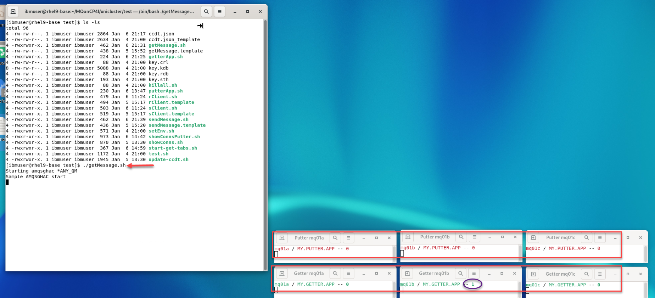Click new tab icon in Putter mq01a window
The height and width of the screenshot is (298, 655).
[282, 238]
